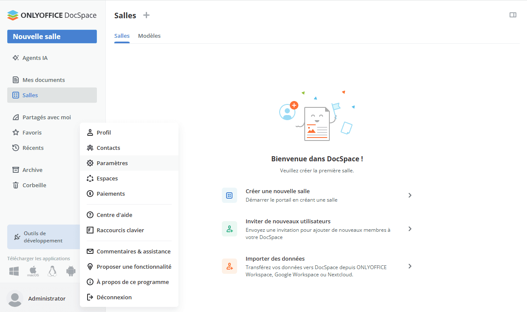Click the Android app download icon

[x=71, y=271]
